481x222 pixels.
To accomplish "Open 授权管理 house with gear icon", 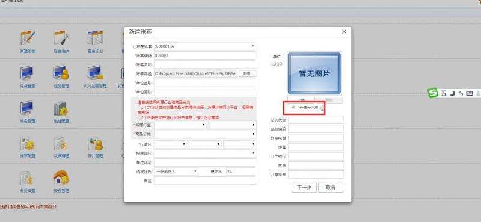I will point(61,177).
